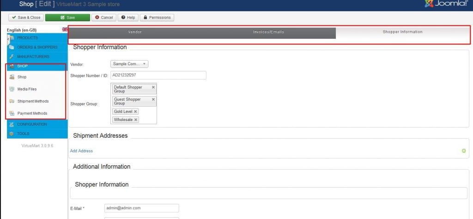The image size is (473, 219).
Task: Remove the Default Shopper Group tag
Action: [153, 87]
